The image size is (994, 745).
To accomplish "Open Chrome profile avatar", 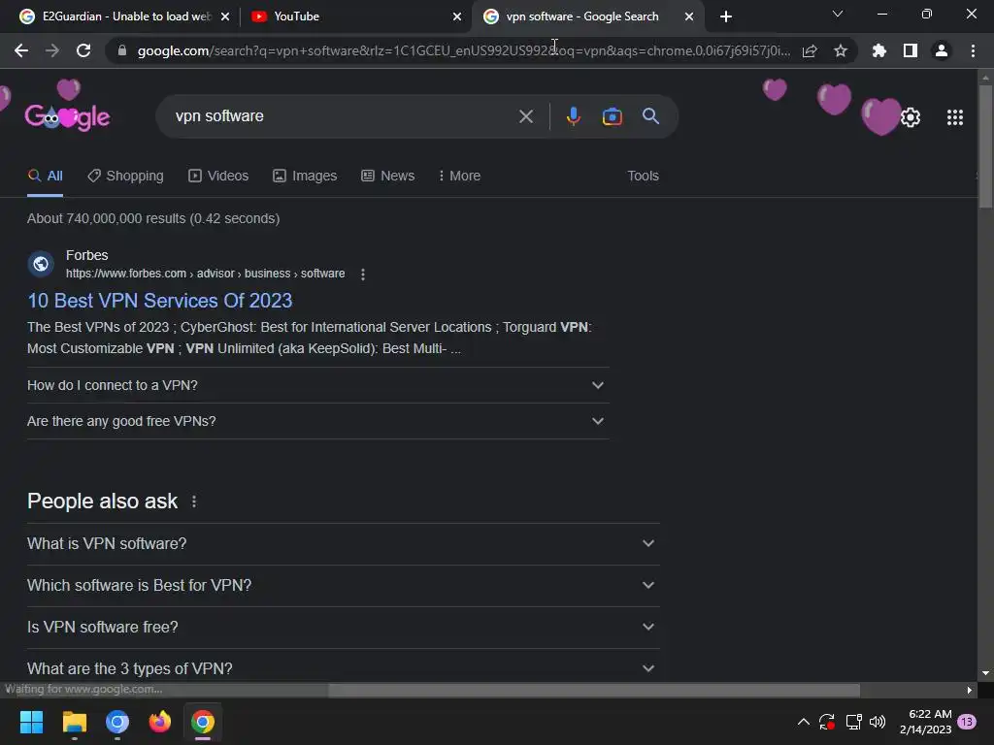I will point(942,50).
